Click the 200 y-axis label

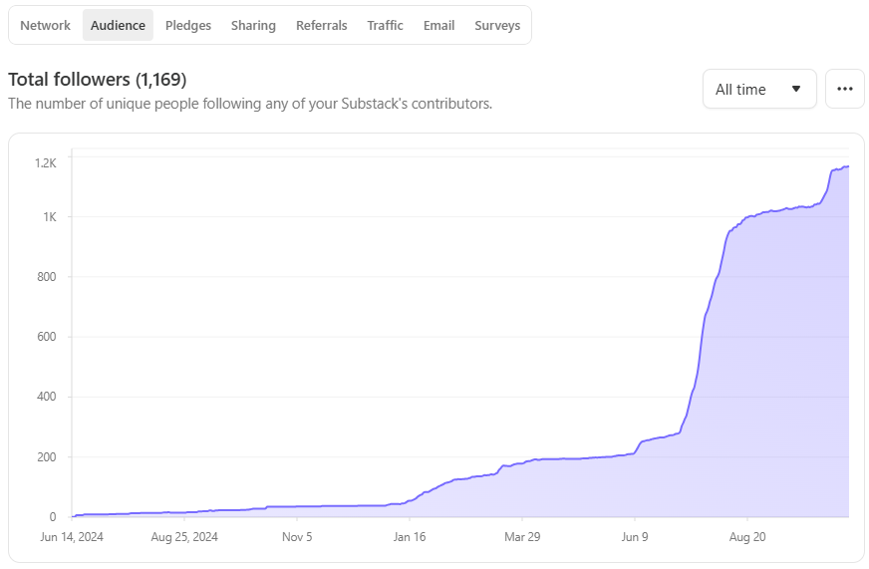pos(47,457)
